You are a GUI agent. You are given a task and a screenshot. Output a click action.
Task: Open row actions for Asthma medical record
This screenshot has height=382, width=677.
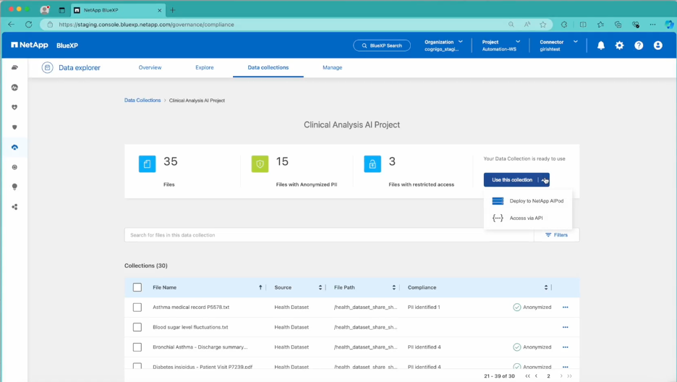point(565,307)
